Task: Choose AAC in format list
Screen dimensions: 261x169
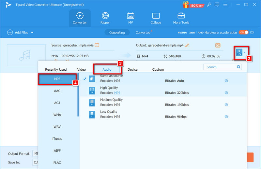Action: 57,91
